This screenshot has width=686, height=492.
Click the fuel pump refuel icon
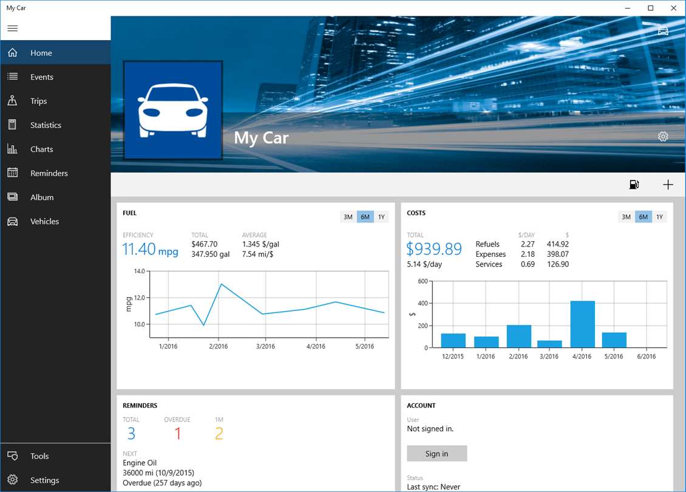pyautogui.click(x=634, y=185)
